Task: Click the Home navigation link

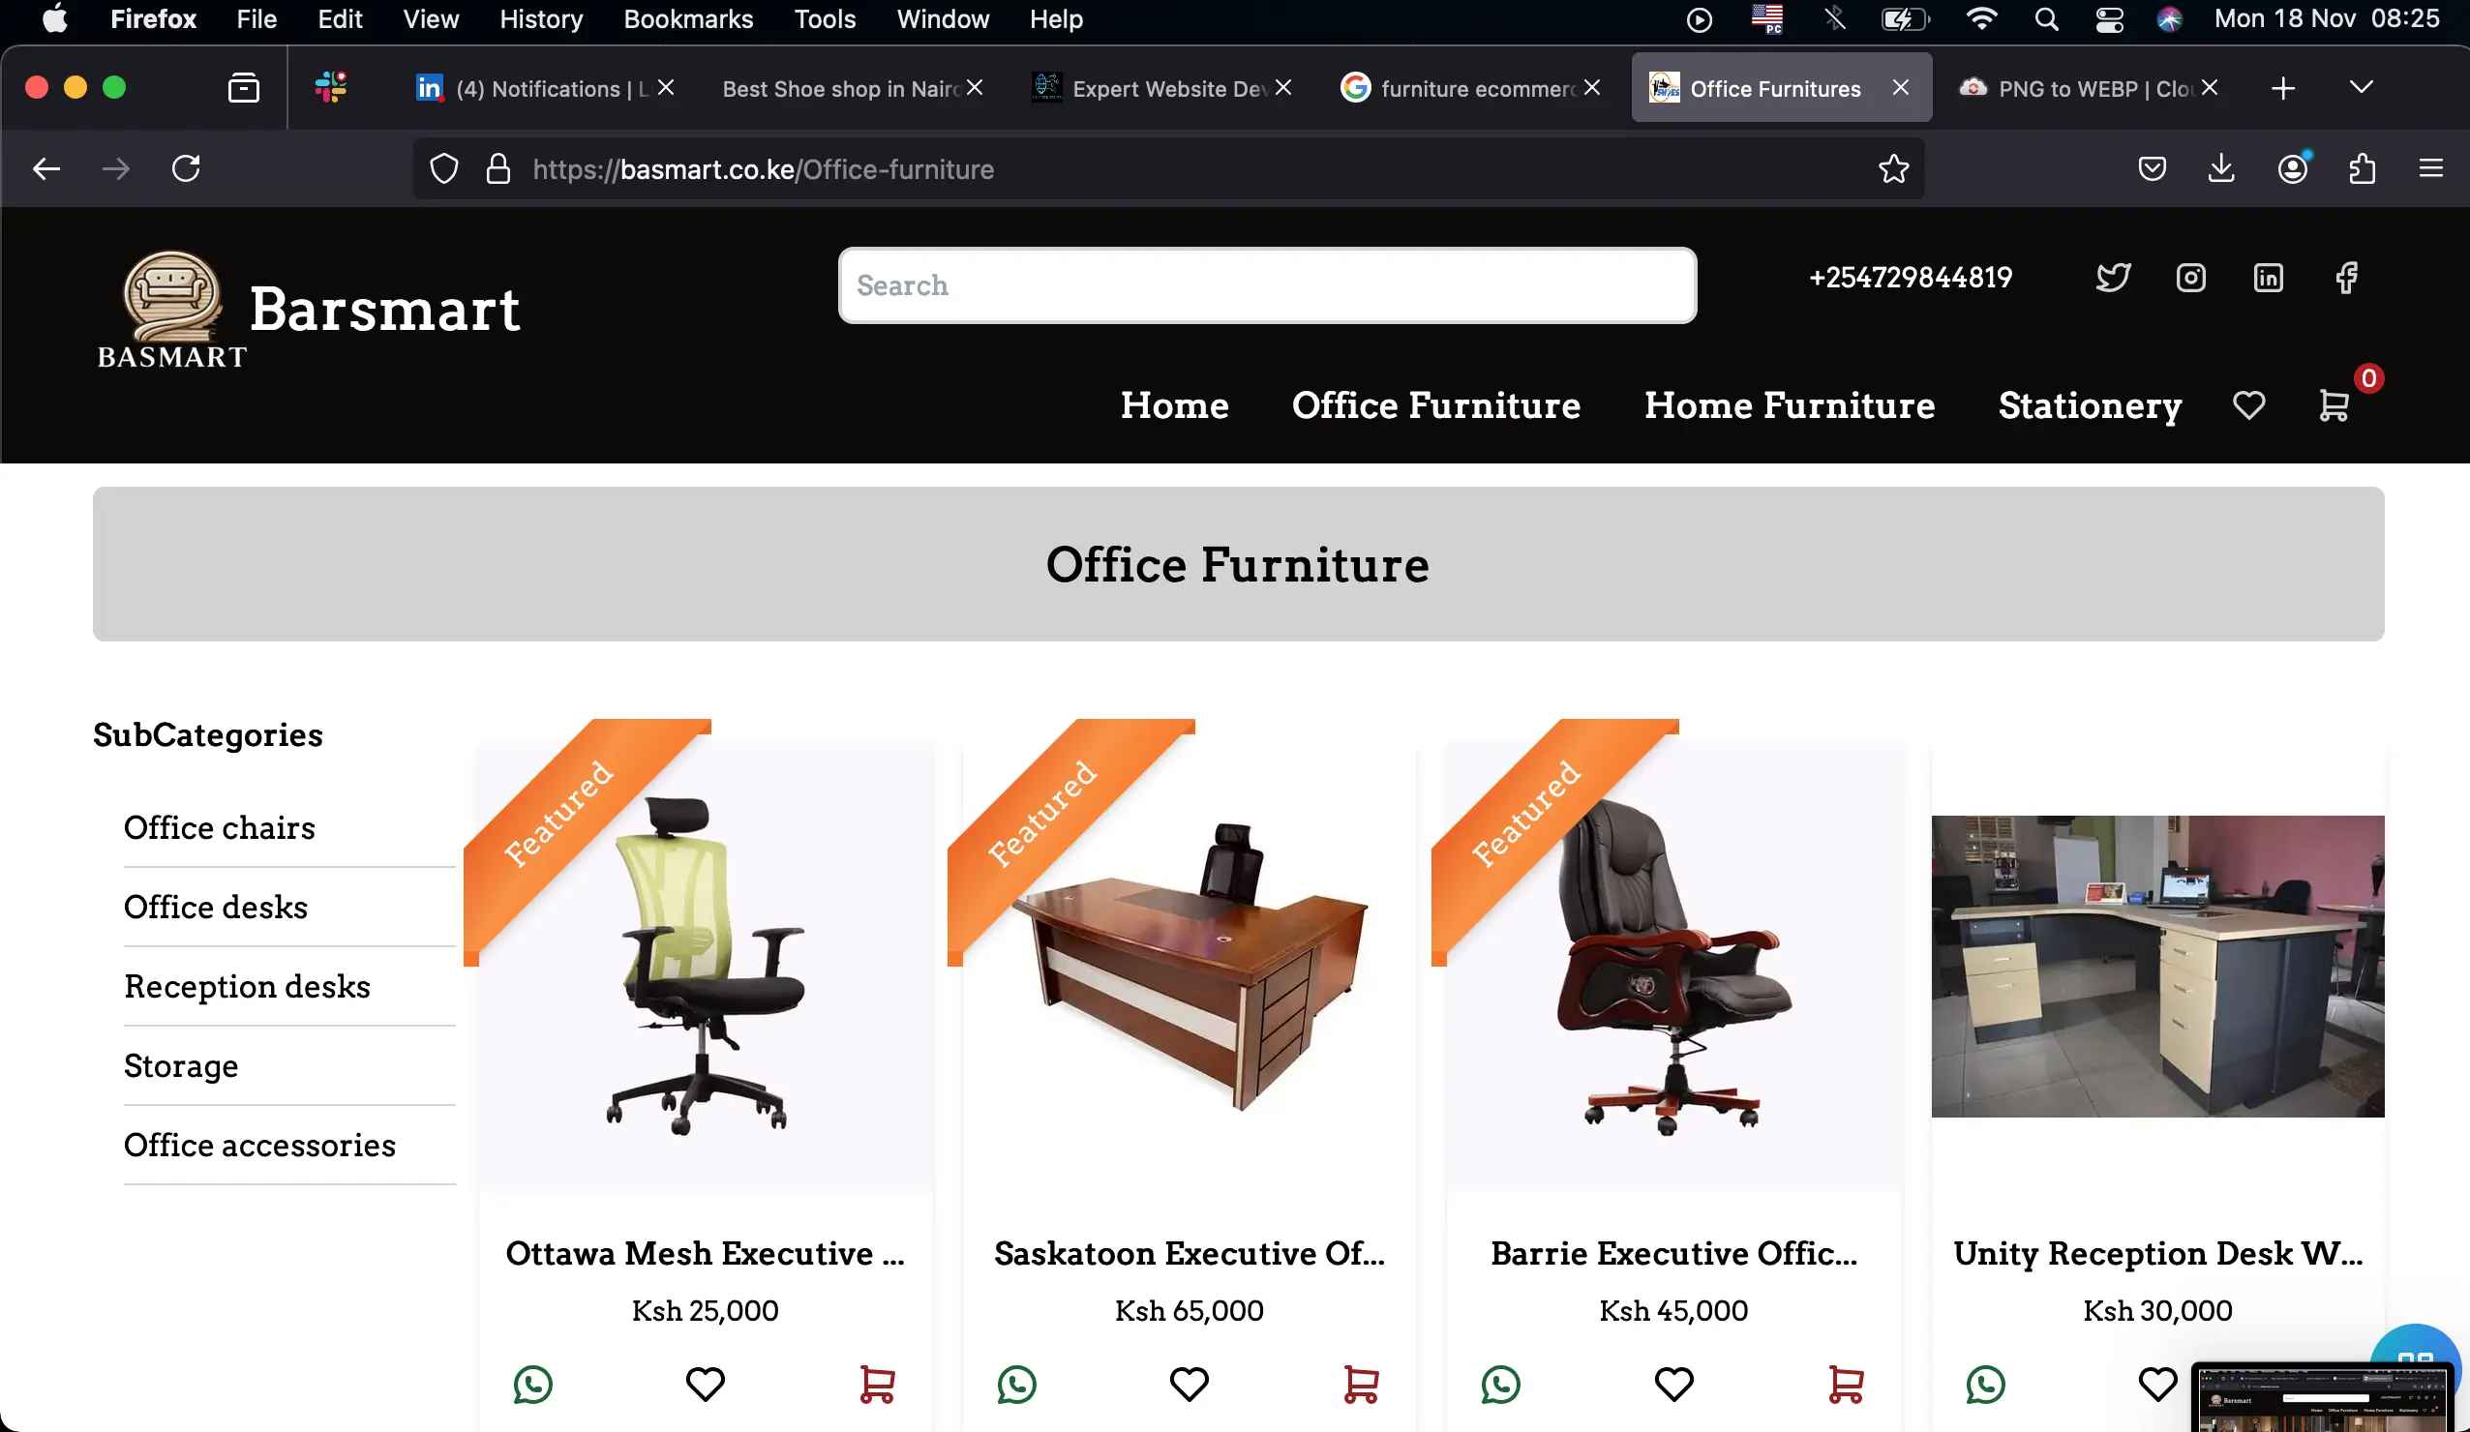Action: pos(1174,405)
